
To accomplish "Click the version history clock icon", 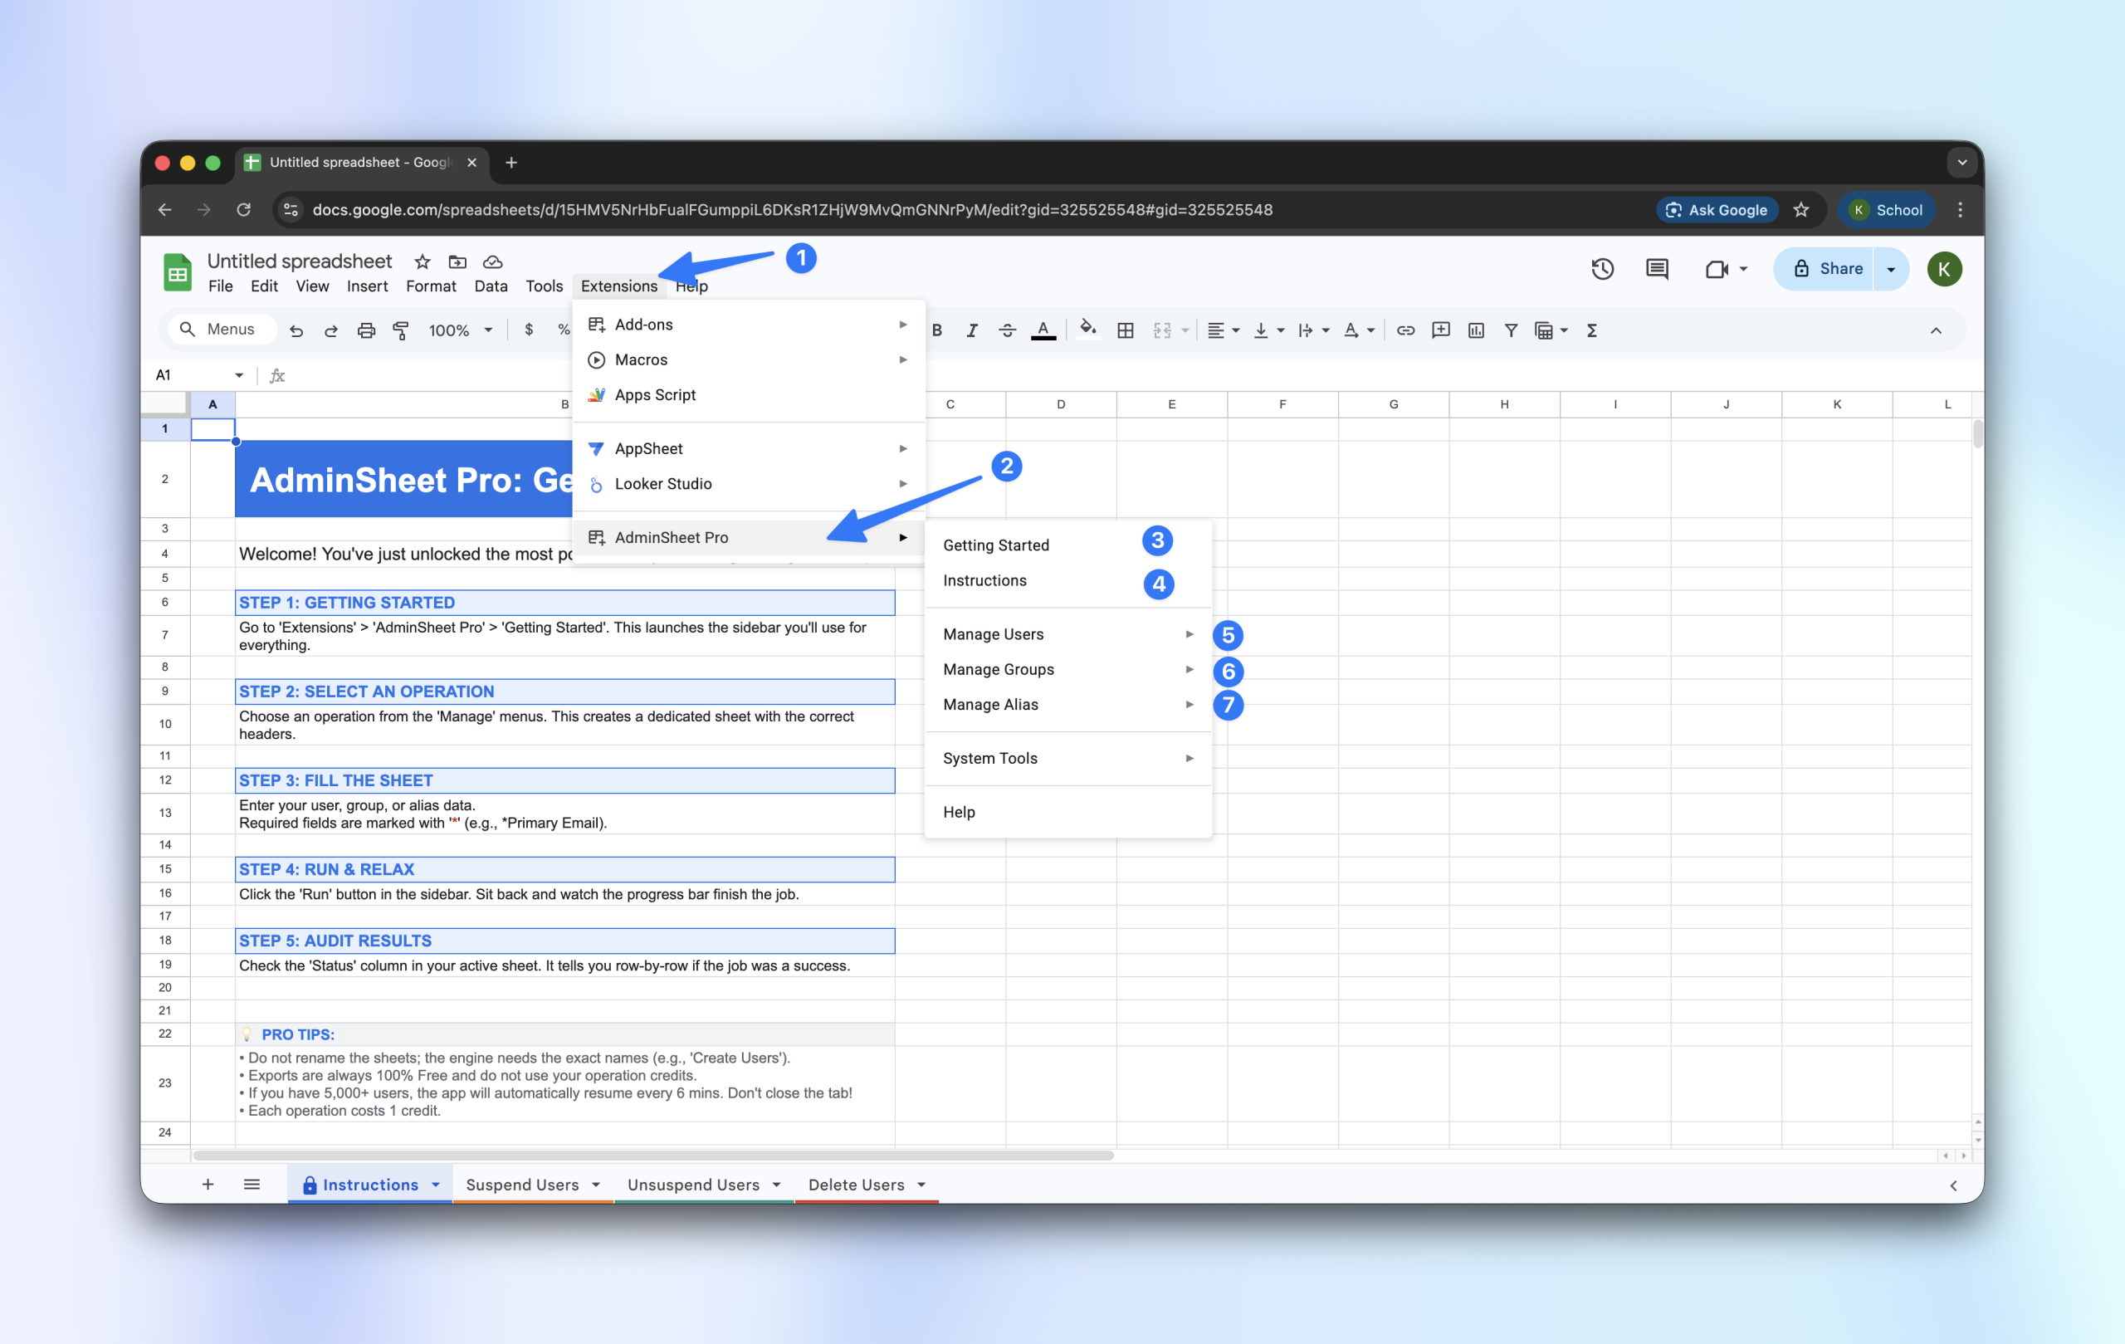I will tap(1603, 269).
